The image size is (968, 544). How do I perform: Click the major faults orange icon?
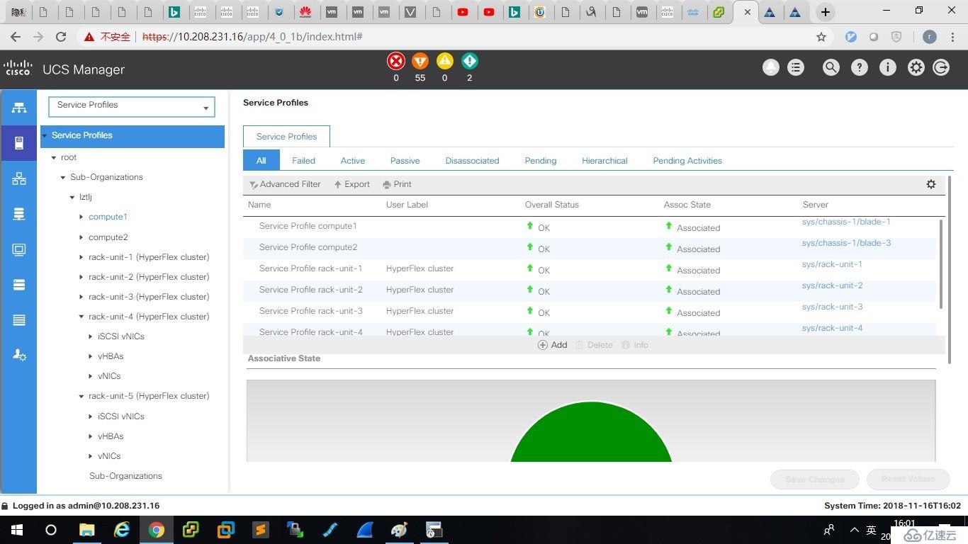tap(420, 61)
